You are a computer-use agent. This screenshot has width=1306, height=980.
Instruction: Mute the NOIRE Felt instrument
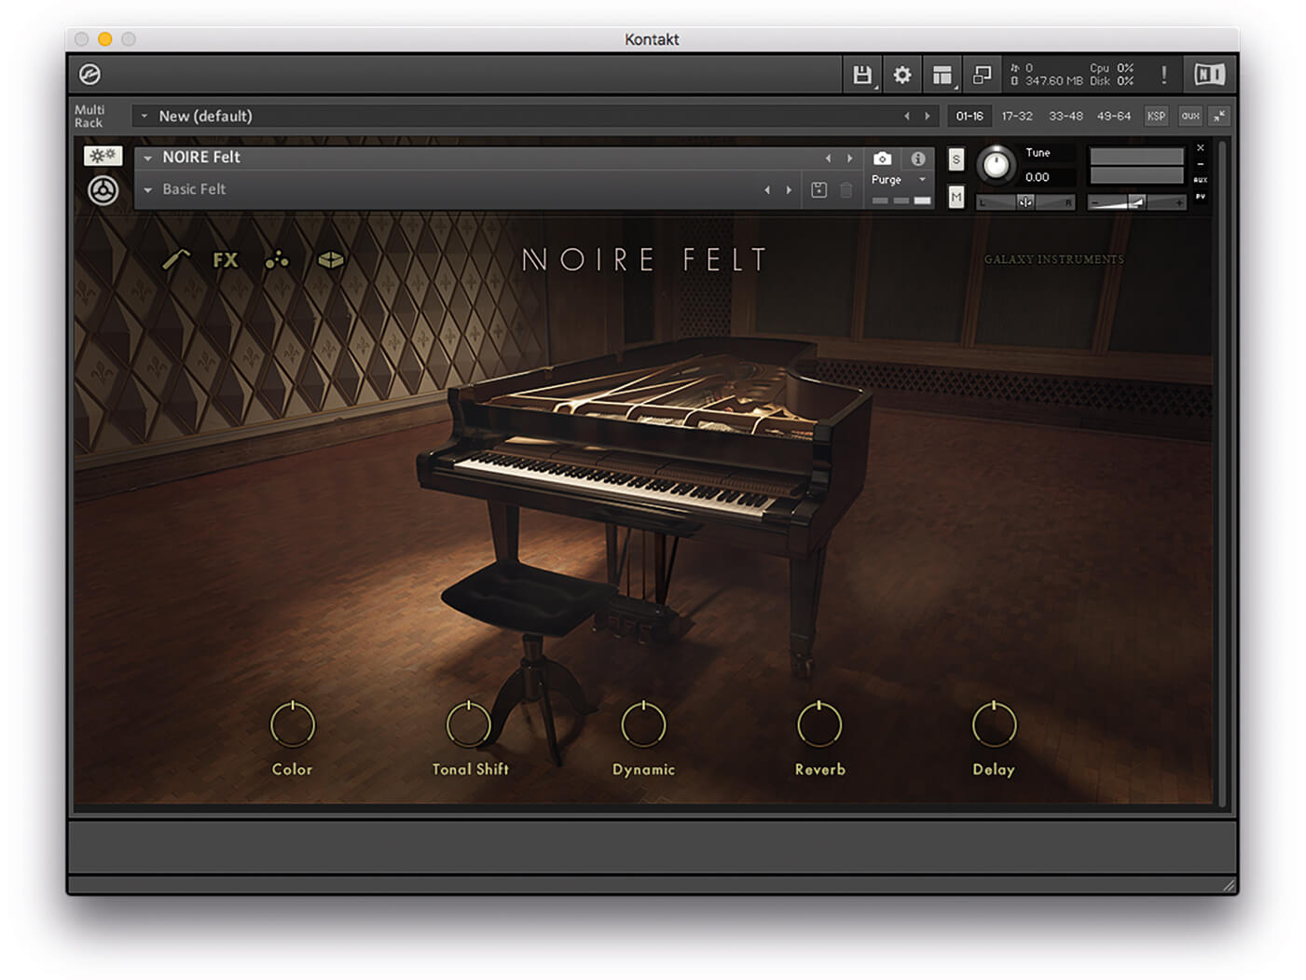pos(955,197)
